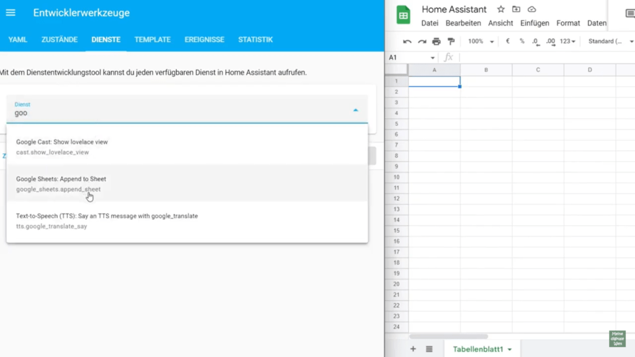This screenshot has height=357, width=635.
Task: Toggle the star to favorite the spreadsheet
Action: click(500, 9)
